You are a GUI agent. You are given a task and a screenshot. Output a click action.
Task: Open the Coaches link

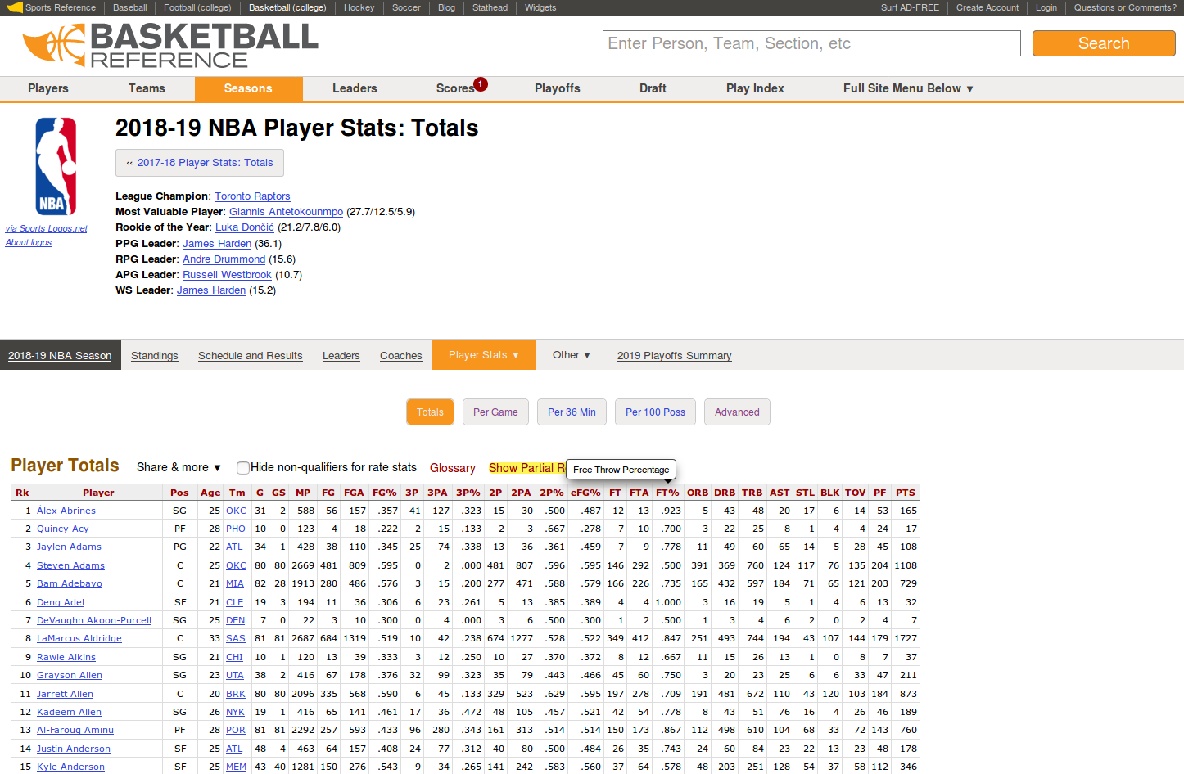point(401,355)
